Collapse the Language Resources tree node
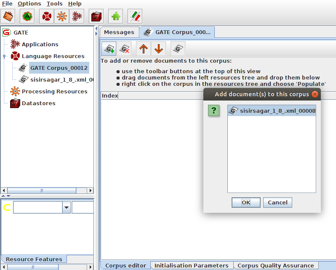 pyautogui.click(x=4, y=56)
